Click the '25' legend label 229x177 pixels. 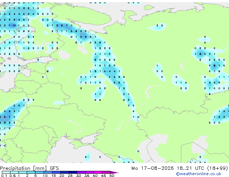pyautogui.click(x=70, y=176)
